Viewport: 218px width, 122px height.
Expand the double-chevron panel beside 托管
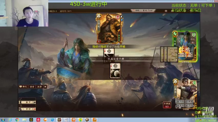45,87
